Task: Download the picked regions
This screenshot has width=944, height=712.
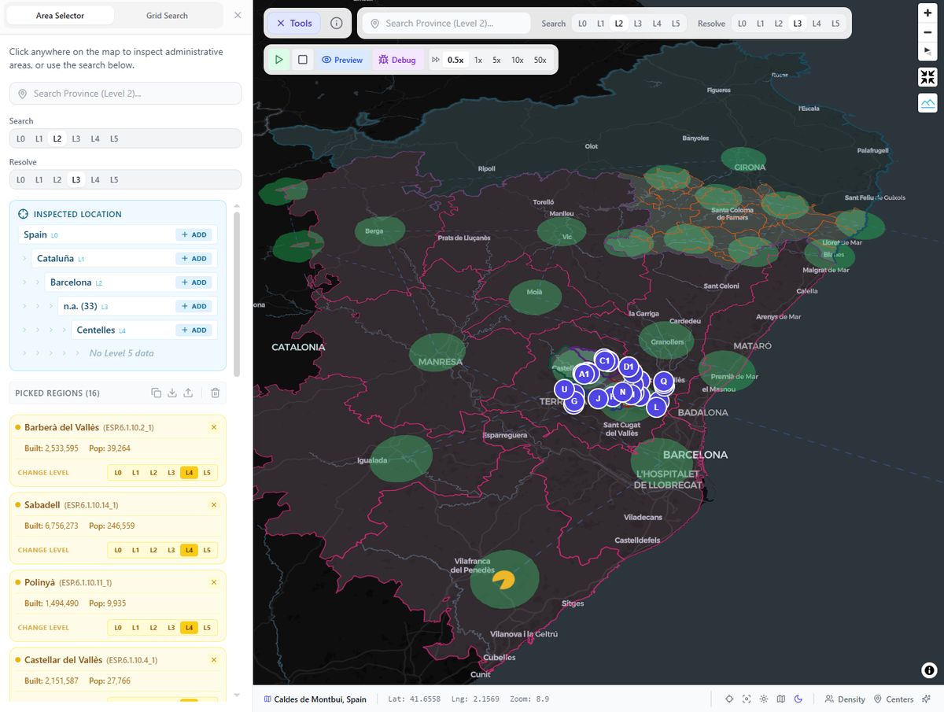Action: (172, 393)
